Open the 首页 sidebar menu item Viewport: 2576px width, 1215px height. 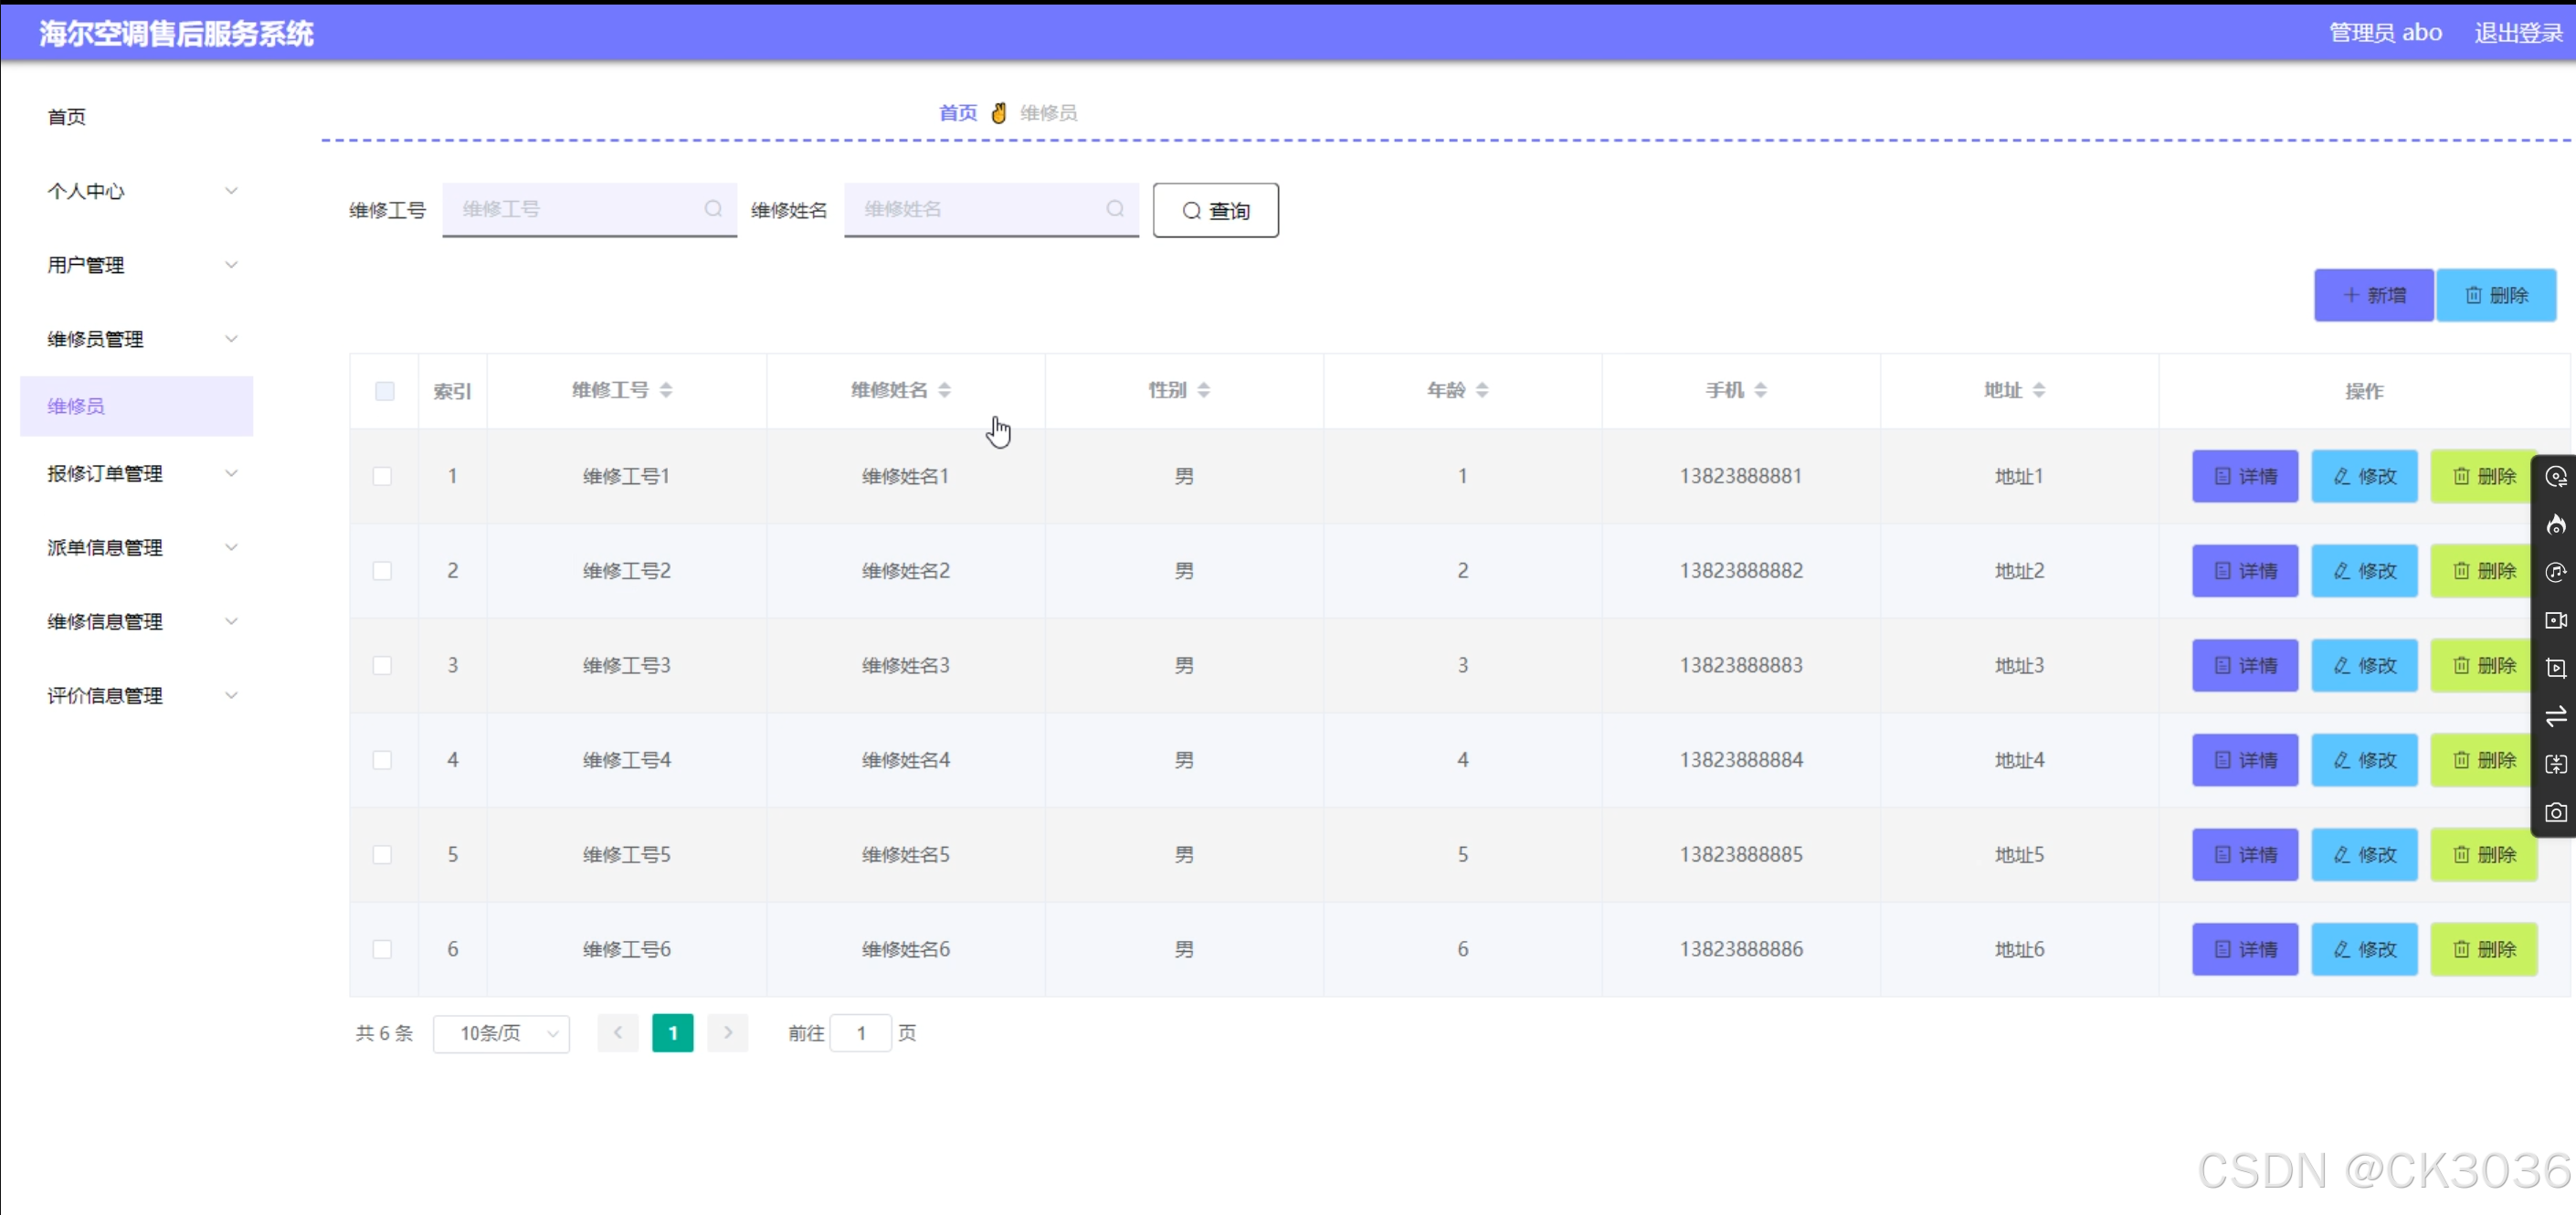coord(67,117)
